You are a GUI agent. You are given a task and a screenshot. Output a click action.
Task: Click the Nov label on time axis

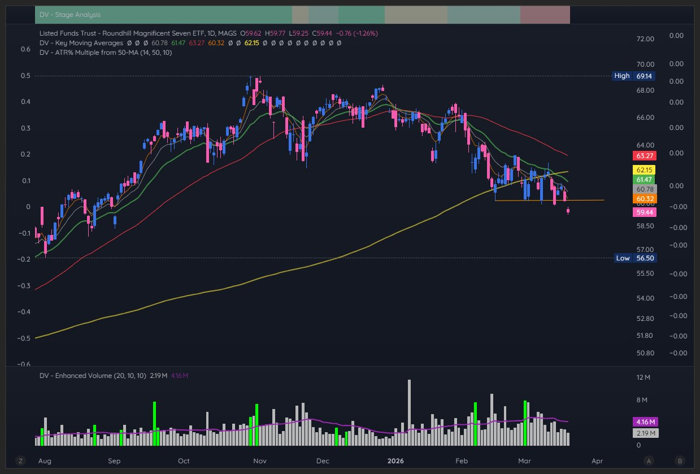pyautogui.click(x=259, y=460)
